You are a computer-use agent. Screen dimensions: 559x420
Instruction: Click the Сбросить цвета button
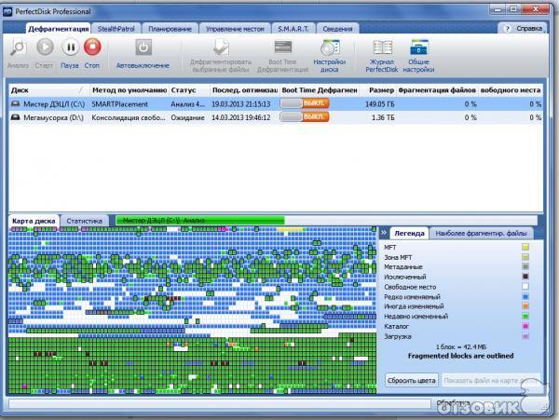[x=412, y=380]
